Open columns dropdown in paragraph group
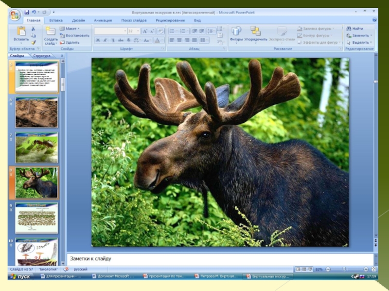The image size is (389, 291). [x=204, y=40]
